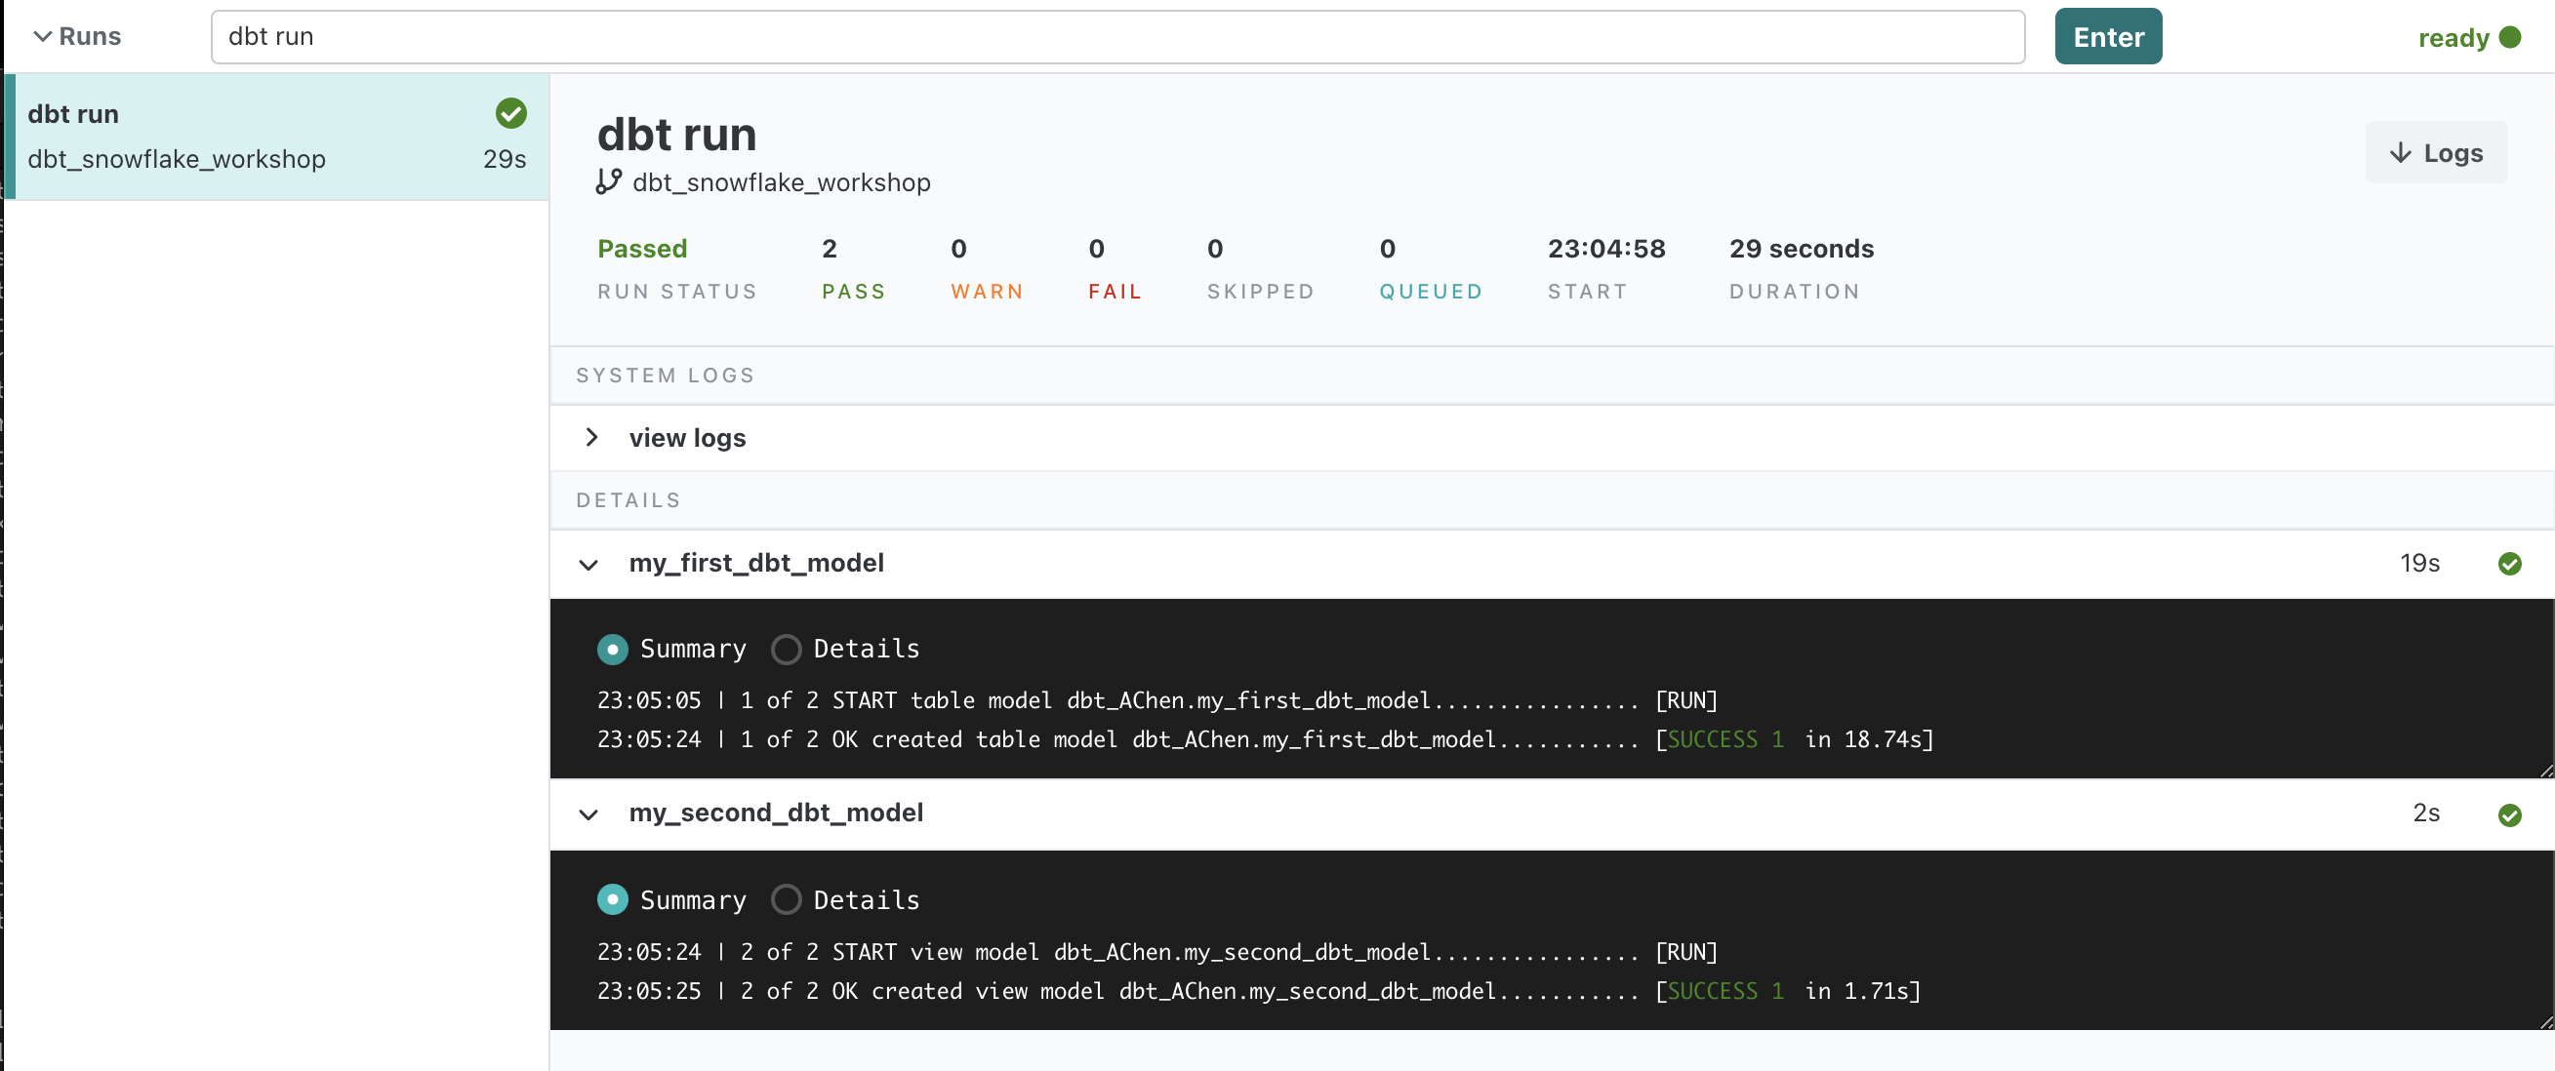The width and height of the screenshot is (2555, 1071).
Task: Click the green success checkmark in sidebar run
Action: [x=510, y=113]
